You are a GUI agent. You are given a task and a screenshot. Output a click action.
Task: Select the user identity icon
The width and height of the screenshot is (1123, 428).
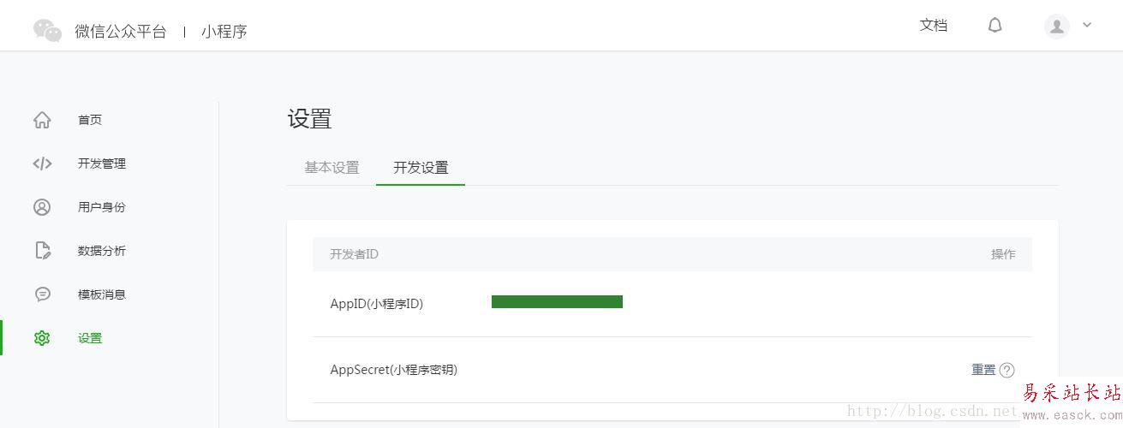[42, 207]
